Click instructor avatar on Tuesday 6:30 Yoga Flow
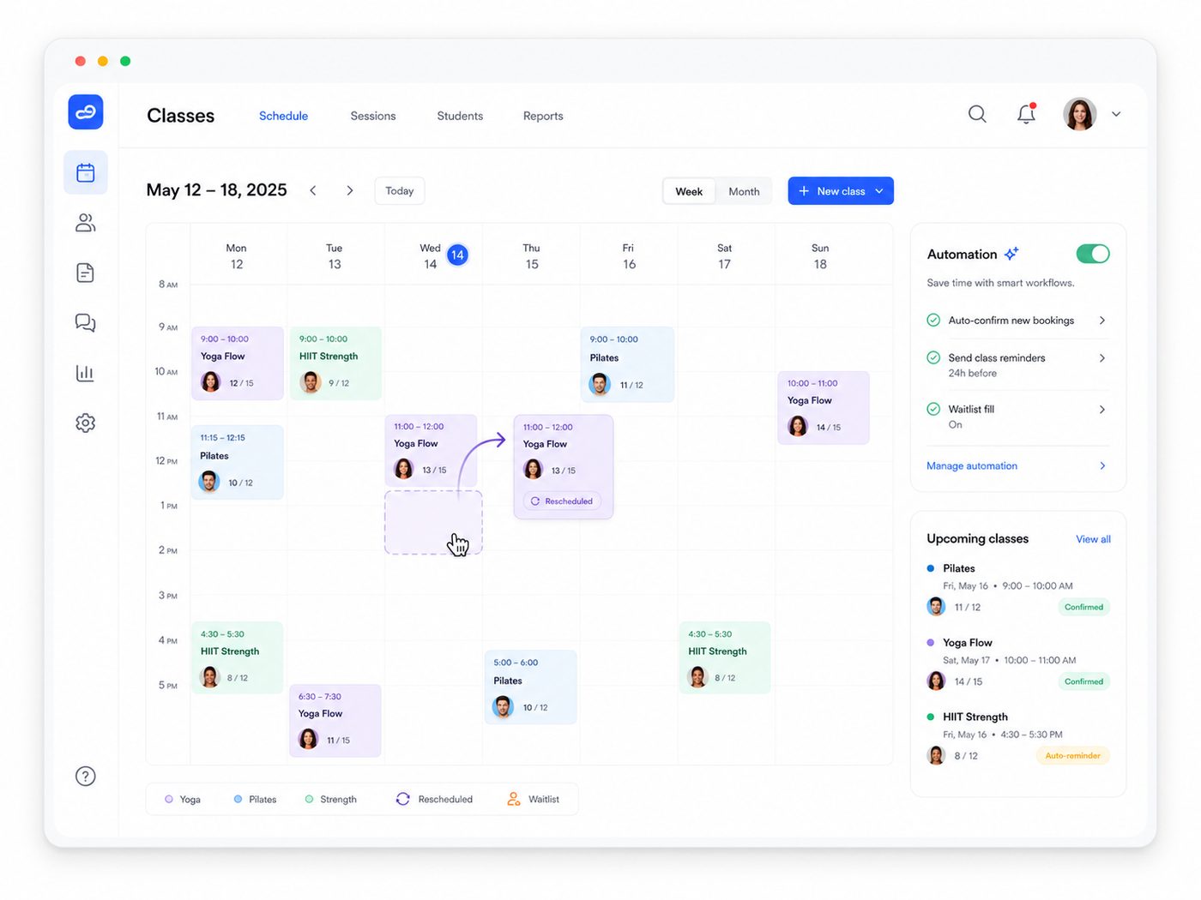Image resolution: width=1201 pixels, height=900 pixels. click(x=309, y=739)
